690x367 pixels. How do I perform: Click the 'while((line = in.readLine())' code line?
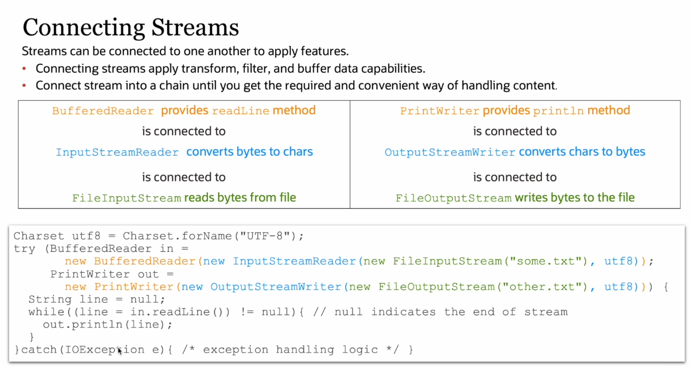click(298, 312)
